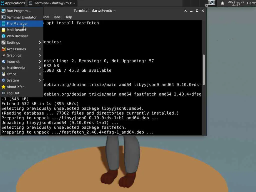Image resolution: width=256 pixels, height=192 pixels.
Task: Click 'Preparing to unpack .../fastfetch_2.40.4' line
Action: click(x=77, y=132)
